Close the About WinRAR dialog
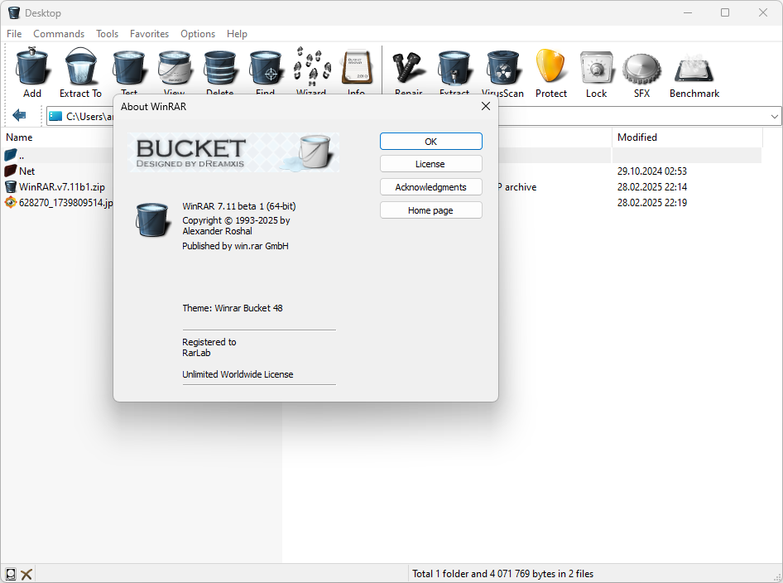The height and width of the screenshot is (583, 783). click(485, 106)
